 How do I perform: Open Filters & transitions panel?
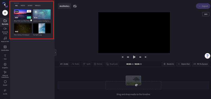point(5,74)
